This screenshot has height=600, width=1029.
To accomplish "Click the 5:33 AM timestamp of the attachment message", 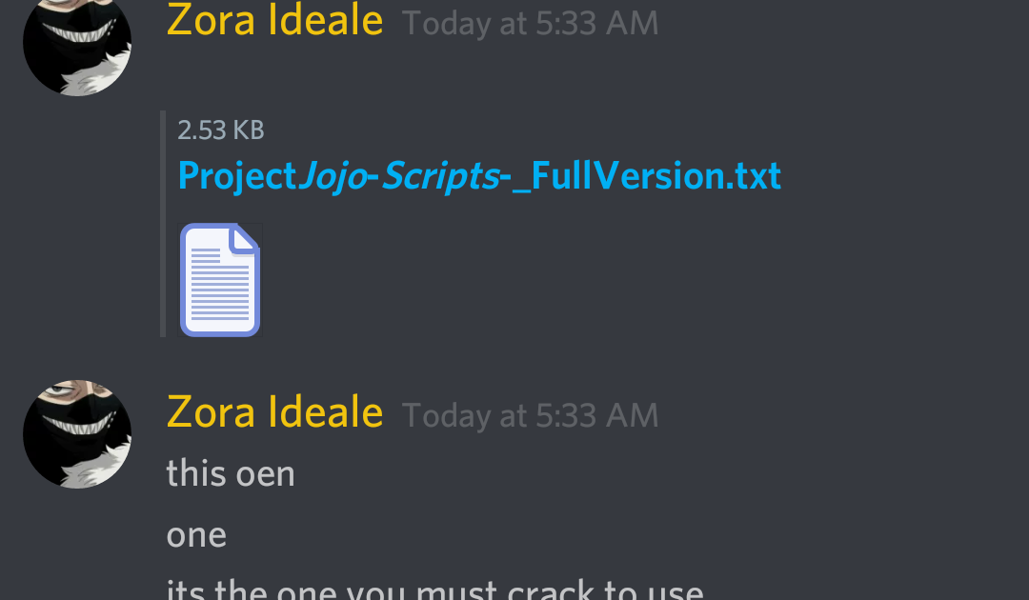I will 531,24.
